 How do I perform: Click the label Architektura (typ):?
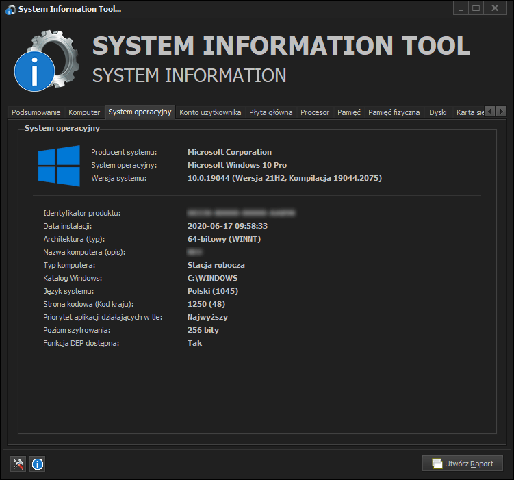point(74,240)
